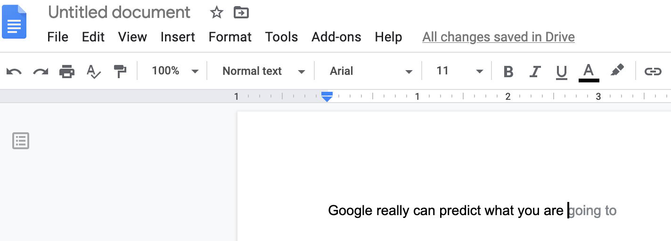This screenshot has width=671, height=241.
Task: Open the Arial font dropdown
Action: (370, 71)
